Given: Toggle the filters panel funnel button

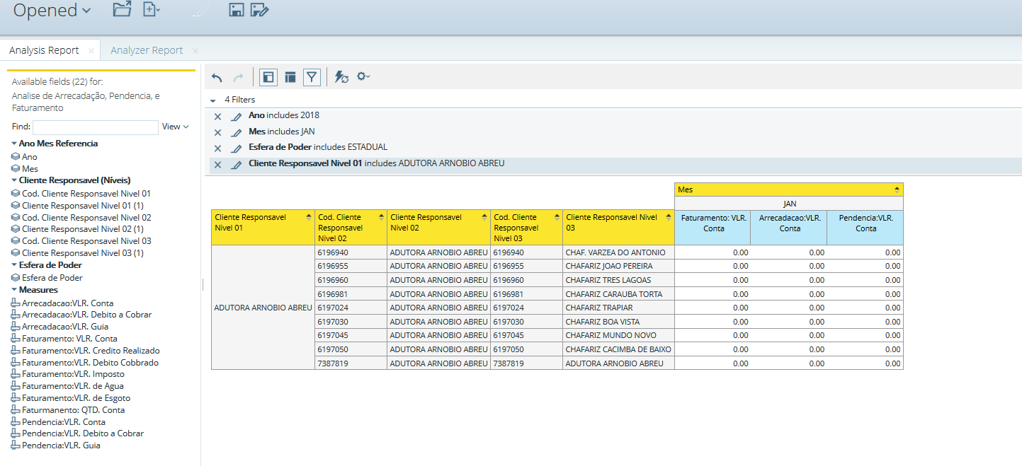Looking at the screenshot, I should pyautogui.click(x=312, y=77).
